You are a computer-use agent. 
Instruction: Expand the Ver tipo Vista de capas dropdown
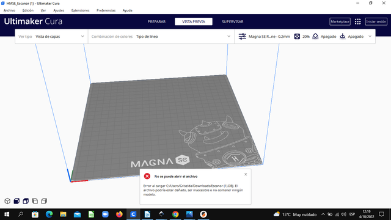(51, 37)
